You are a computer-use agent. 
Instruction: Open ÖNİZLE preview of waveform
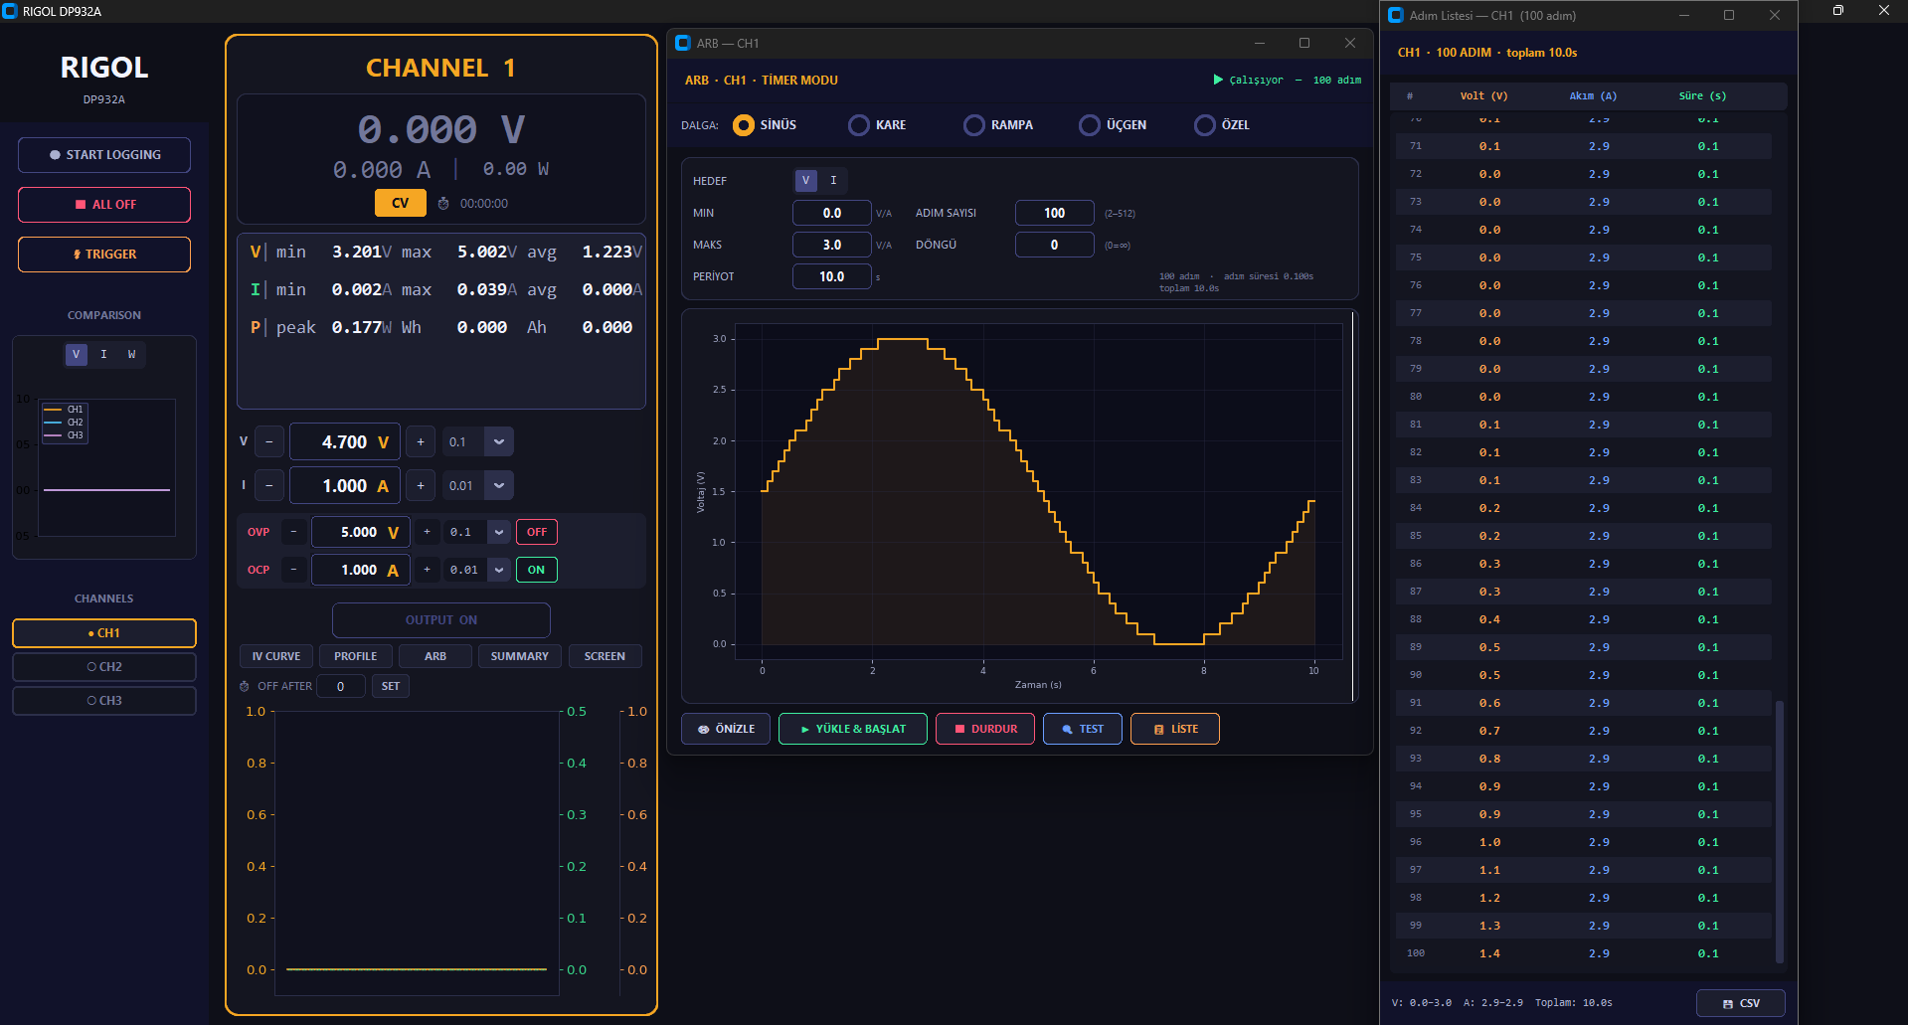tap(725, 729)
